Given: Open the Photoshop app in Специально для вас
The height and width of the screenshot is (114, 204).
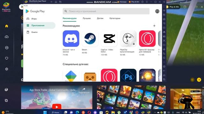Looking at the screenshot, I should coord(128,75).
